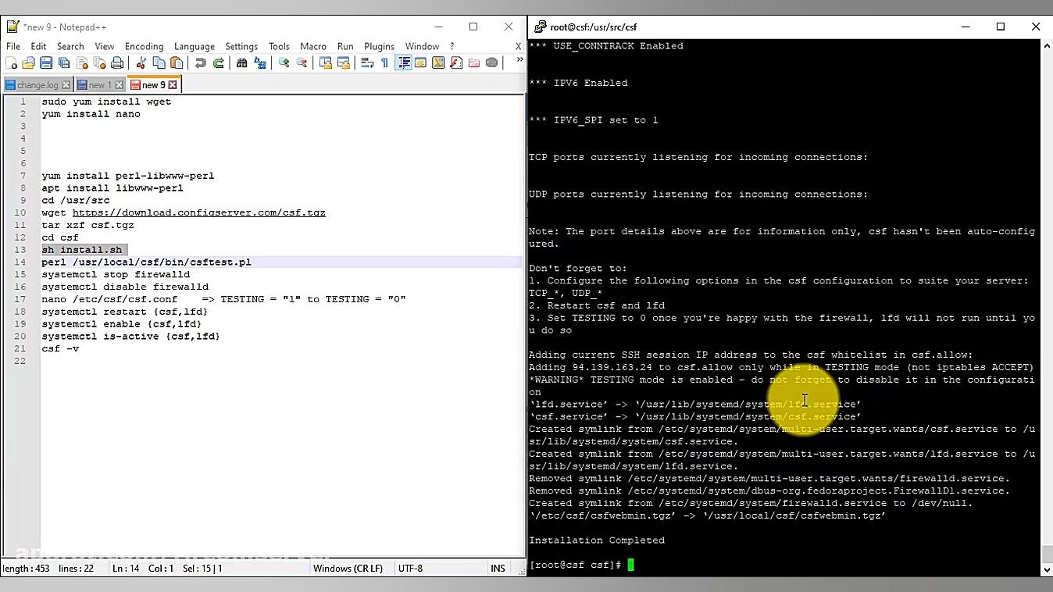Click the Copy toolbar icon
1053x592 pixels.
(159, 63)
